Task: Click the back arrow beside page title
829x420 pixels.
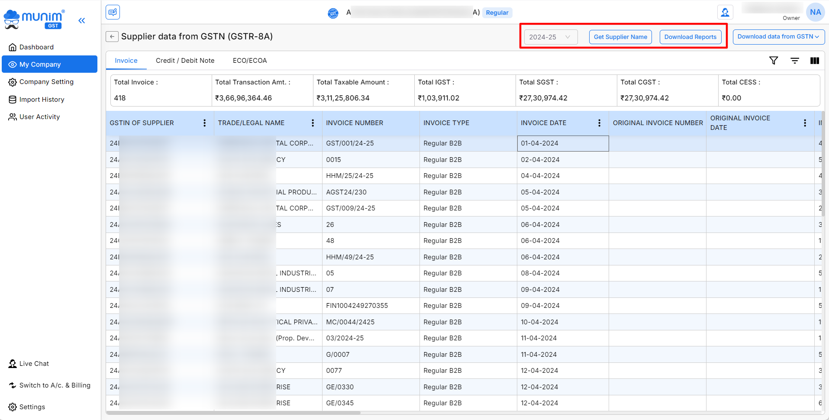Action: pyautogui.click(x=112, y=37)
